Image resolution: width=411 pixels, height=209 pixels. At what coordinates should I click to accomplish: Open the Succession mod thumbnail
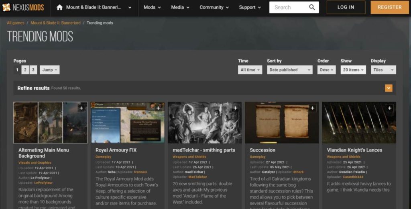(x=282, y=123)
